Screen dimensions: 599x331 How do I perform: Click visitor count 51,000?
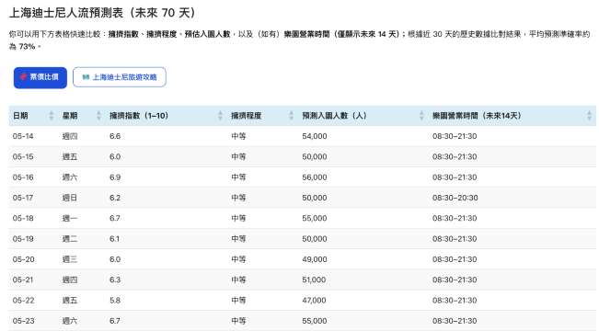(314, 280)
